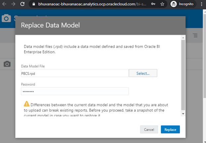
Task: Cancel the Replace Data Model dialog
Action: pyautogui.click(x=149, y=129)
